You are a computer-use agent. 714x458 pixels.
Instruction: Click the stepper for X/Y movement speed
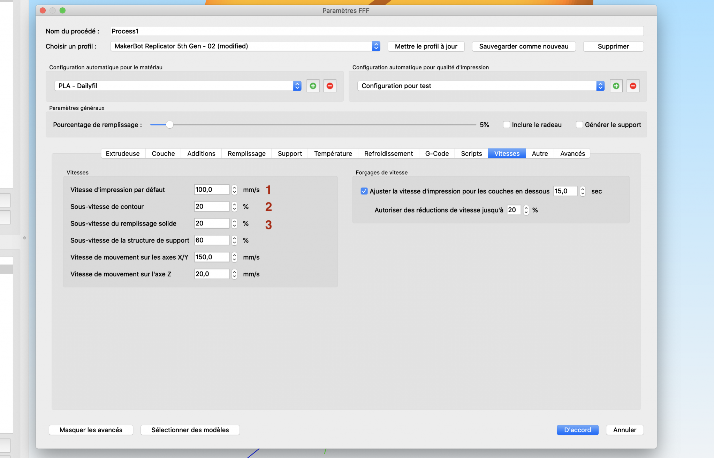(234, 257)
